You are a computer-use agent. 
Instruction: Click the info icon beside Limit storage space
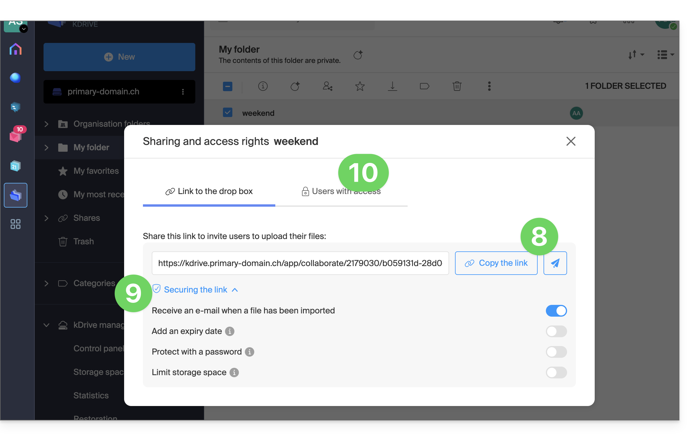tap(234, 372)
